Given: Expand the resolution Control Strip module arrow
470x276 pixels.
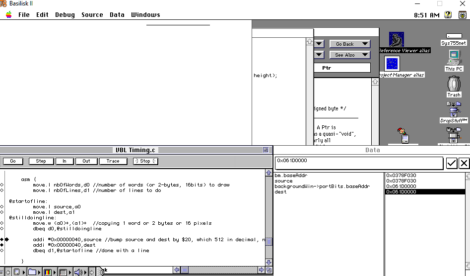Looking at the screenshot, I should coord(70,272).
